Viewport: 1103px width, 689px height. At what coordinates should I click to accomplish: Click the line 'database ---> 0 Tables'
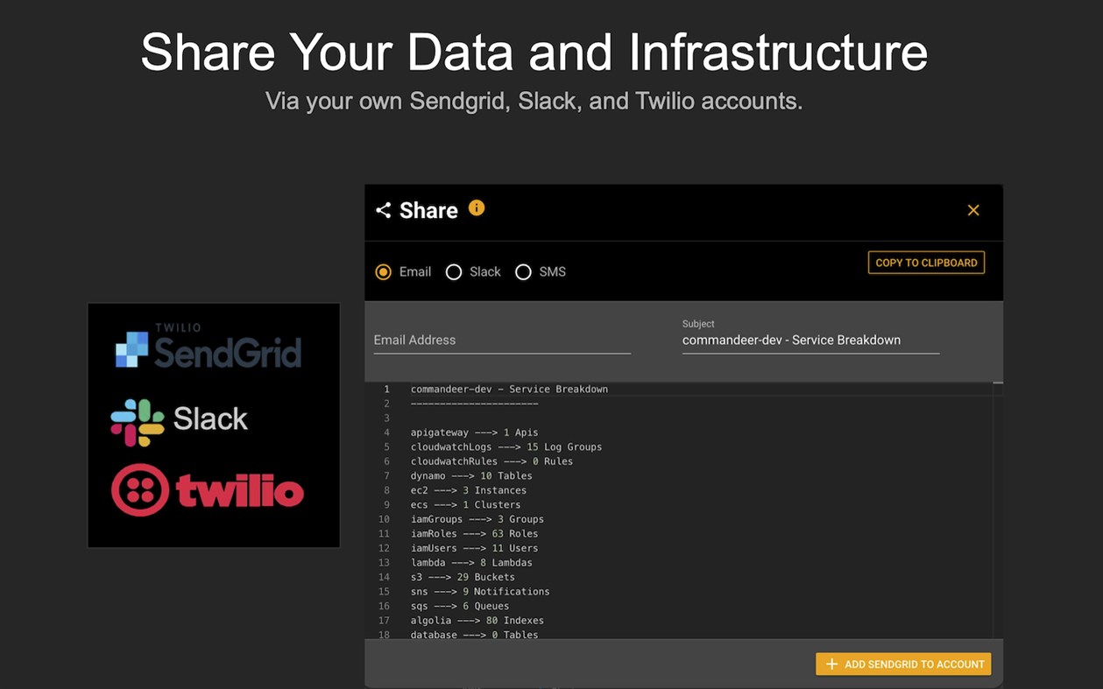(x=474, y=634)
